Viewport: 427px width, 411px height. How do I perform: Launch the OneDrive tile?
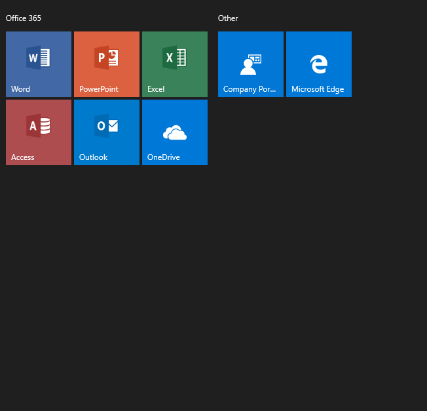pos(175,132)
